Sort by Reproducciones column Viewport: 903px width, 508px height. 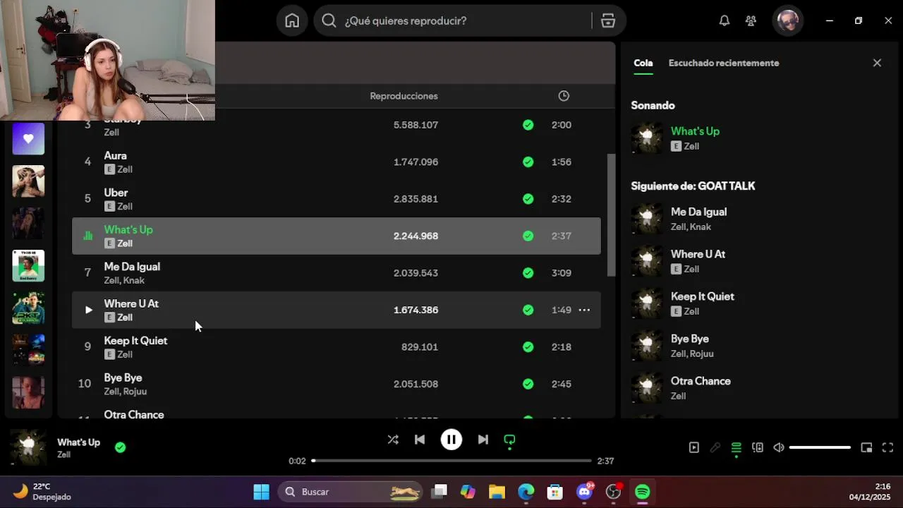[404, 96]
